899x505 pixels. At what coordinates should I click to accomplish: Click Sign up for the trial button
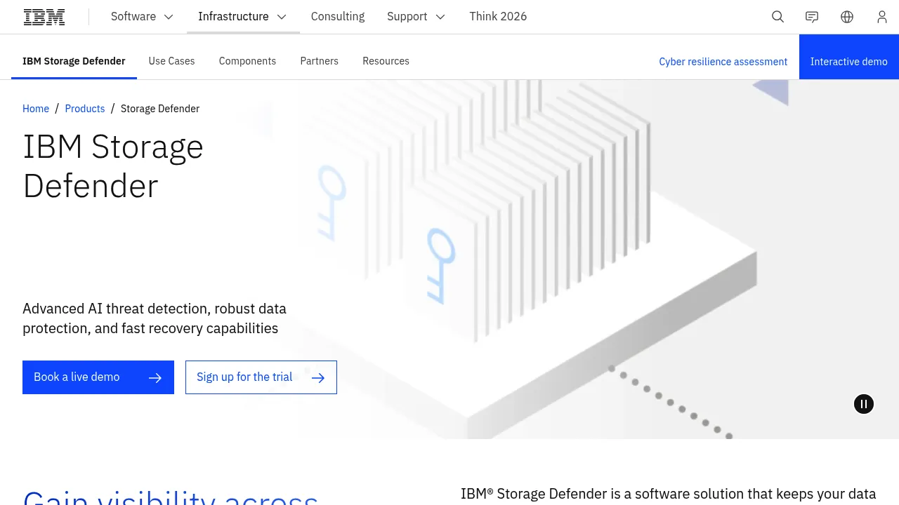pos(261,377)
